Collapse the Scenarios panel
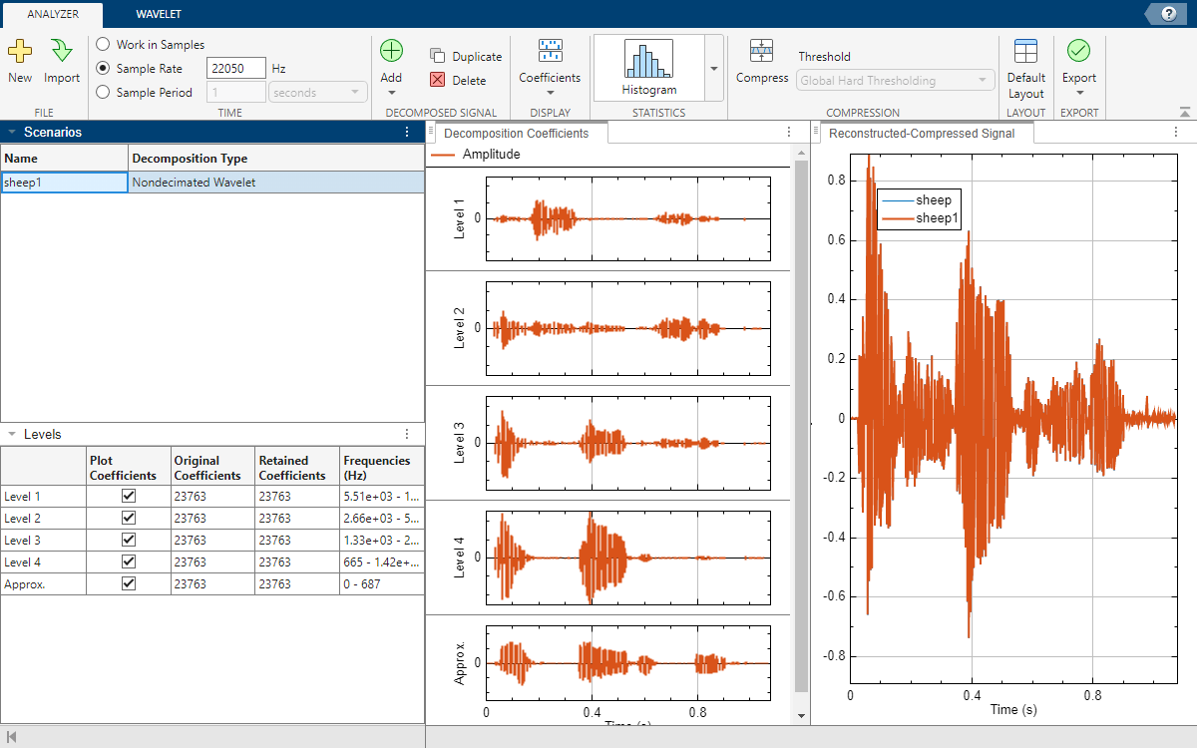Viewport: 1197px width, 748px height. coord(12,132)
